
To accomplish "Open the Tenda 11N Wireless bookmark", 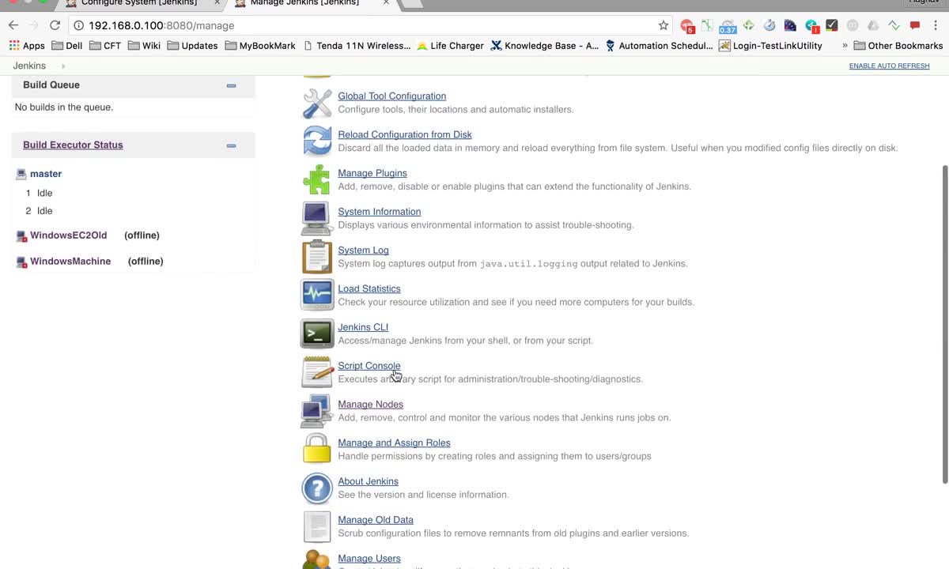I will [x=357, y=46].
